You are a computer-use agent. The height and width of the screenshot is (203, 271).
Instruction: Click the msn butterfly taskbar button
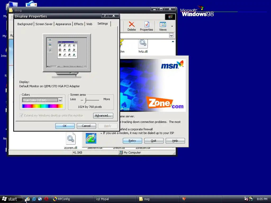pyautogui.click(x=201, y=199)
